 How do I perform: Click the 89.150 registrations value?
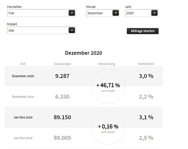[62, 117]
